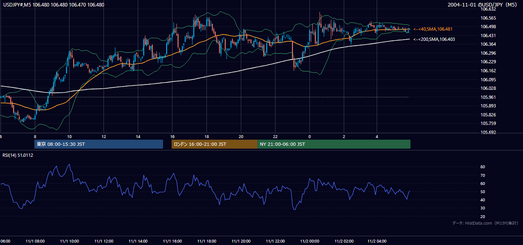Screen dimensions: 523x245
Task: Click RSI scale label 20 on right
Action: click(482, 216)
